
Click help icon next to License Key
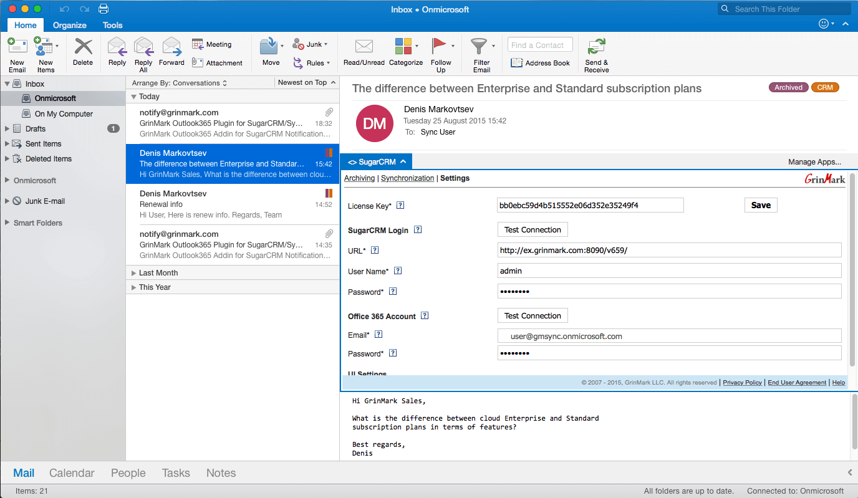click(400, 205)
